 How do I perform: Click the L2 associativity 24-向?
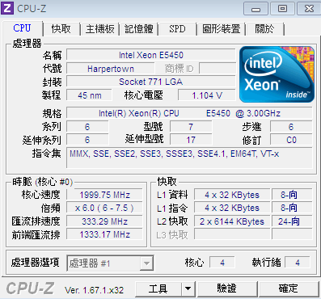click(x=292, y=221)
